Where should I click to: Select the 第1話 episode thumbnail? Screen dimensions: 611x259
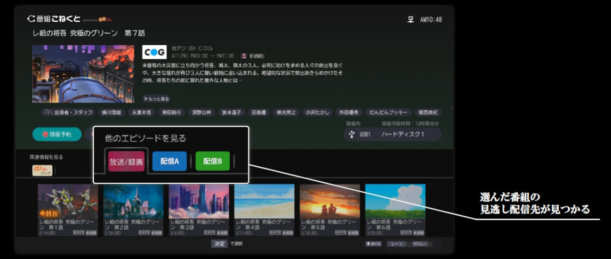(x=68, y=210)
